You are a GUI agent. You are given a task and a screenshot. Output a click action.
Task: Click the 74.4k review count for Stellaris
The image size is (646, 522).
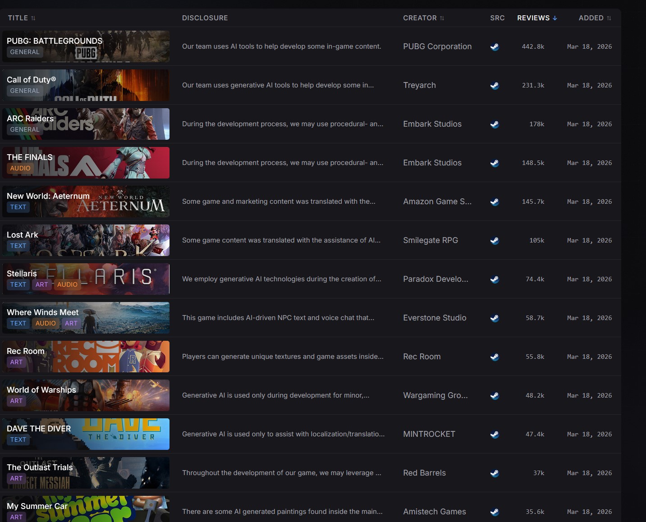point(535,279)
